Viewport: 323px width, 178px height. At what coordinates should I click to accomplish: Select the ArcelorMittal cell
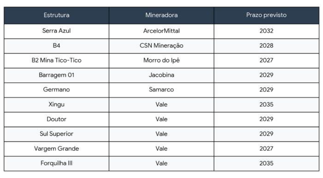161,31
